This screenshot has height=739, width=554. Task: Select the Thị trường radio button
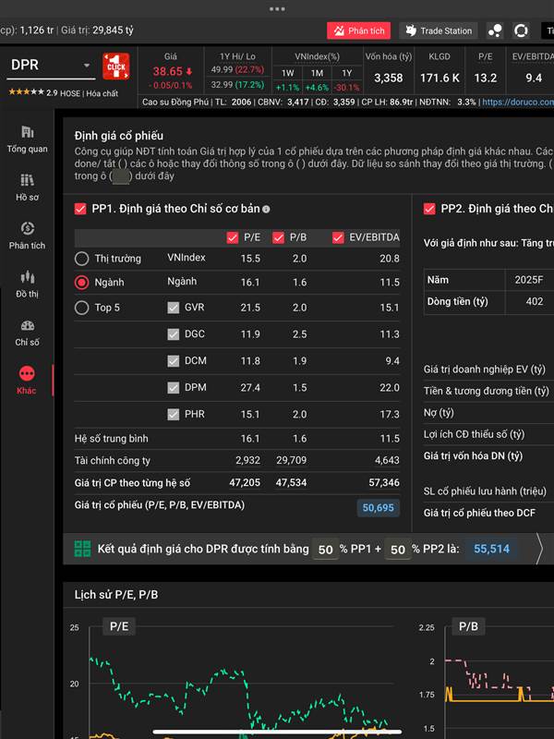(82, 259)
